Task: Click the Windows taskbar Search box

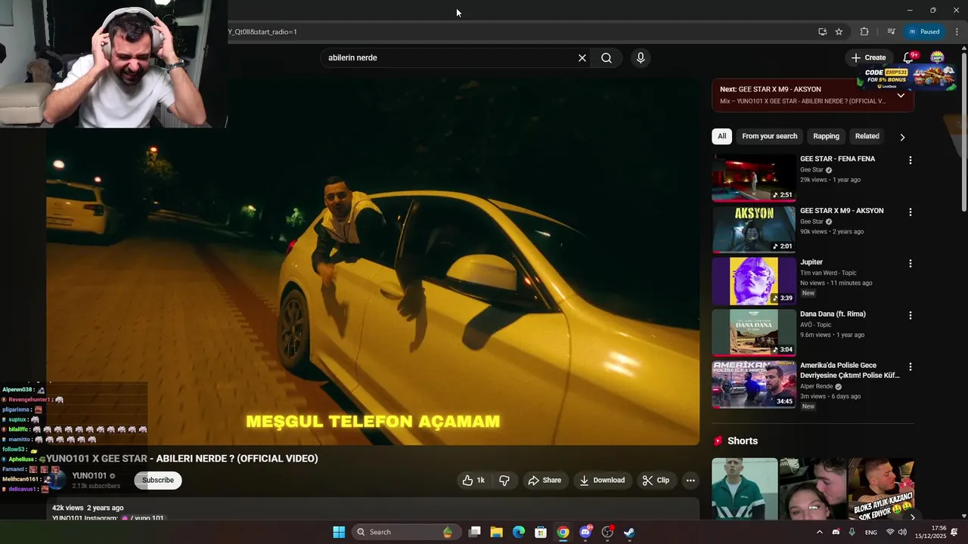Action: 405,532
